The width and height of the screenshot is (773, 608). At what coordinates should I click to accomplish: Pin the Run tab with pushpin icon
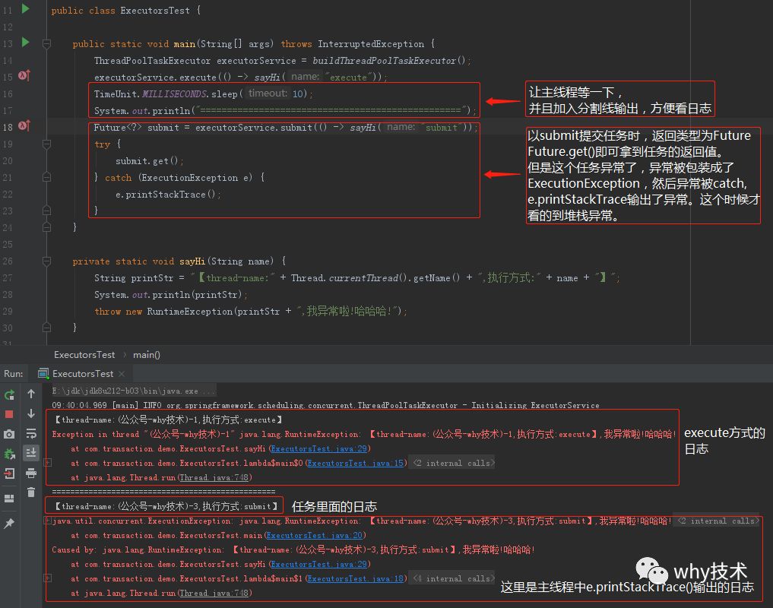(9, 523)
